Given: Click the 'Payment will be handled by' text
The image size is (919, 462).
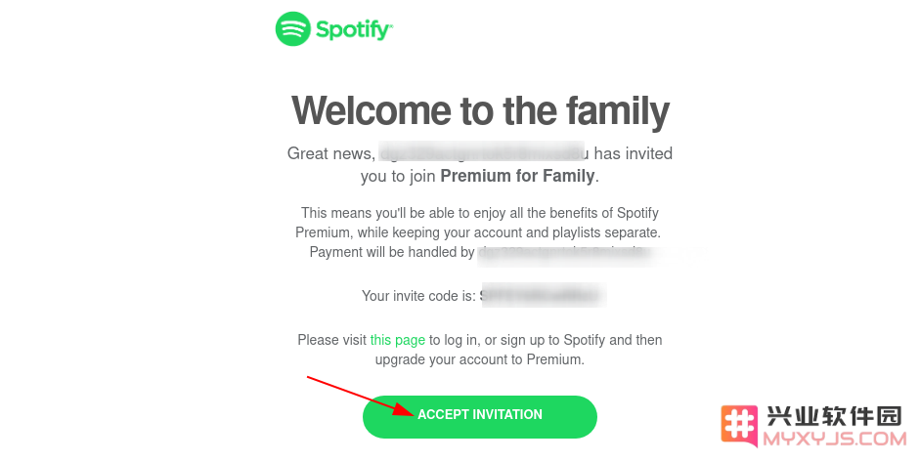Looking at the screenshot, I should pyautogui.click(x=391, y=252).
